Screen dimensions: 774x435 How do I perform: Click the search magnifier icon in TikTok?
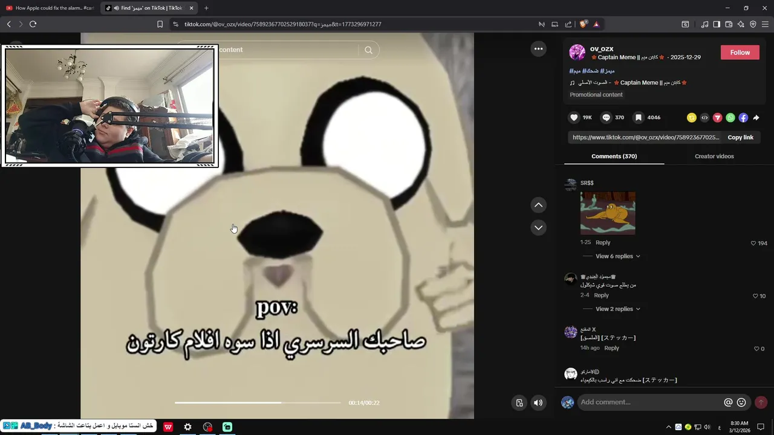(369, 50)
